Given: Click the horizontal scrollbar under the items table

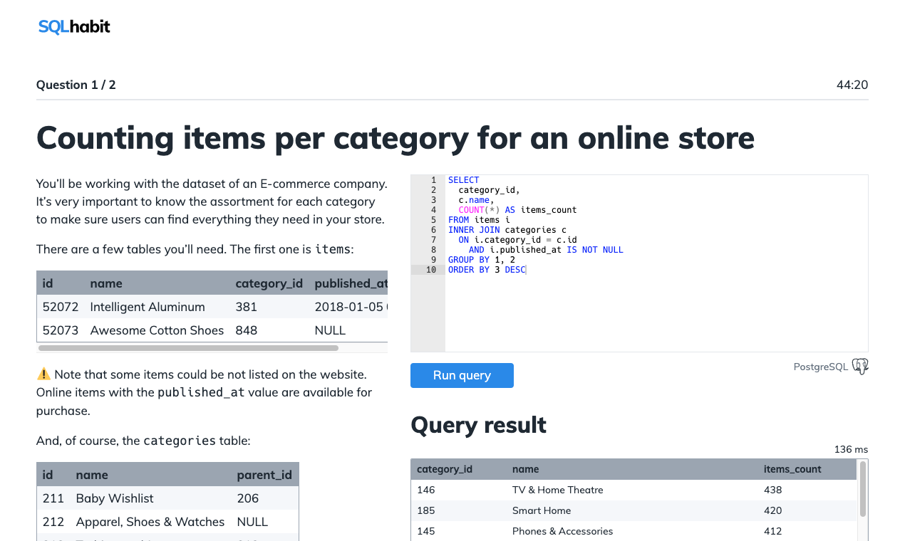Looking at the screenshot, I should (x=189, y=348).
